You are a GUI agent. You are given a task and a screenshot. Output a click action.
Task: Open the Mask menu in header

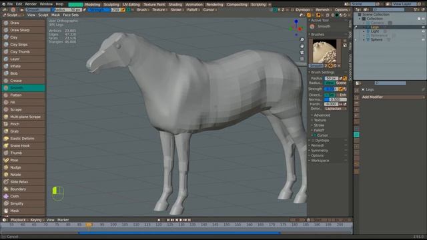55,15
